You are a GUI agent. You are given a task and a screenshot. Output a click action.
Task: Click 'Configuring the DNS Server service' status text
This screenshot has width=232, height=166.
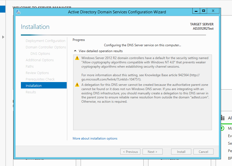pyautogui.click(x=142, y=45)
